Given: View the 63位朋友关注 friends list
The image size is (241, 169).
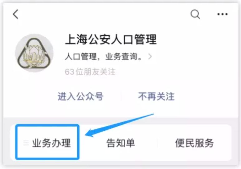Looking at the screenshot, I should (x=90, y=72).
